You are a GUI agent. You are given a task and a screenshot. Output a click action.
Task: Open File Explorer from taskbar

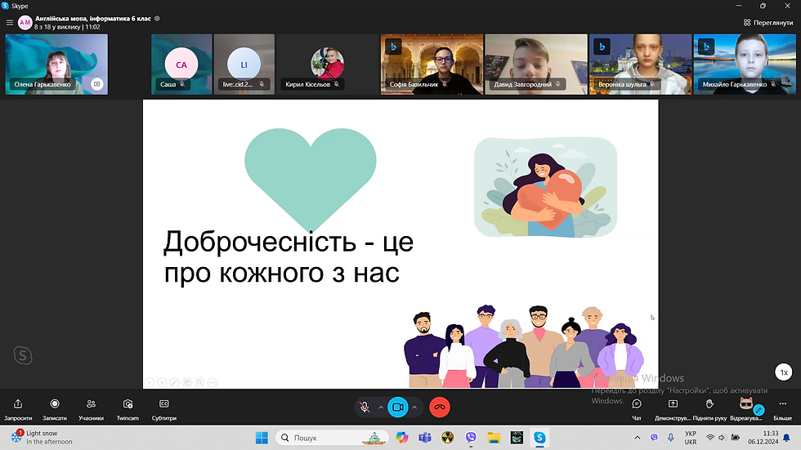pos(494,438)
